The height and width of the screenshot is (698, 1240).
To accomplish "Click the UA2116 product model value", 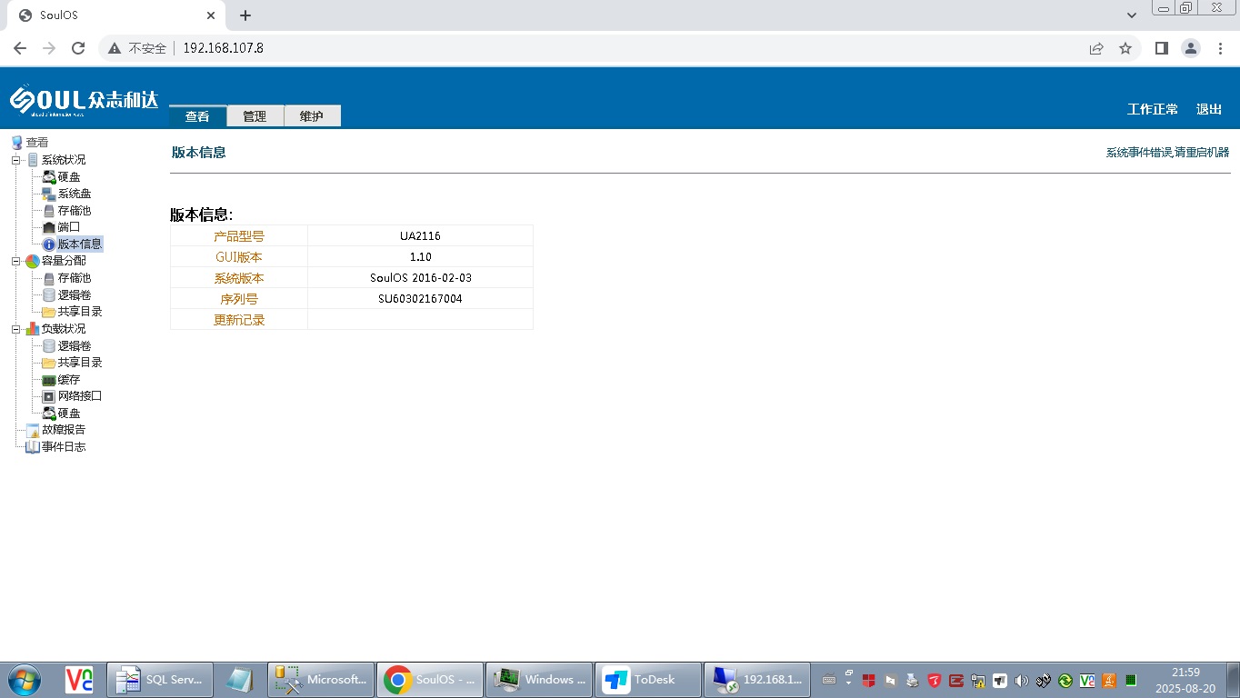I will [x=420, y=236].
